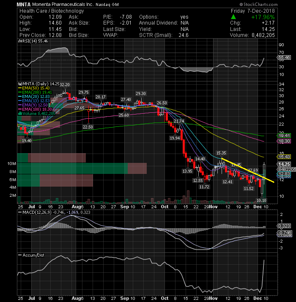Click the EMA(50) 15.43 legend entry
The image size is (296, 302).
(34, 88)
